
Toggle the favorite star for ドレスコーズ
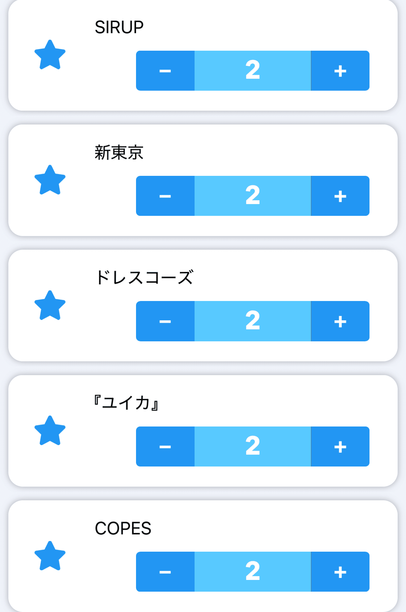pyautogui.click(x=50, y=306)
